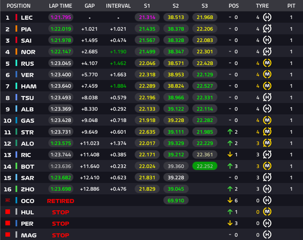Click the yellow down arrow in RIC row

pyautogui.click(x=230, y=155)
